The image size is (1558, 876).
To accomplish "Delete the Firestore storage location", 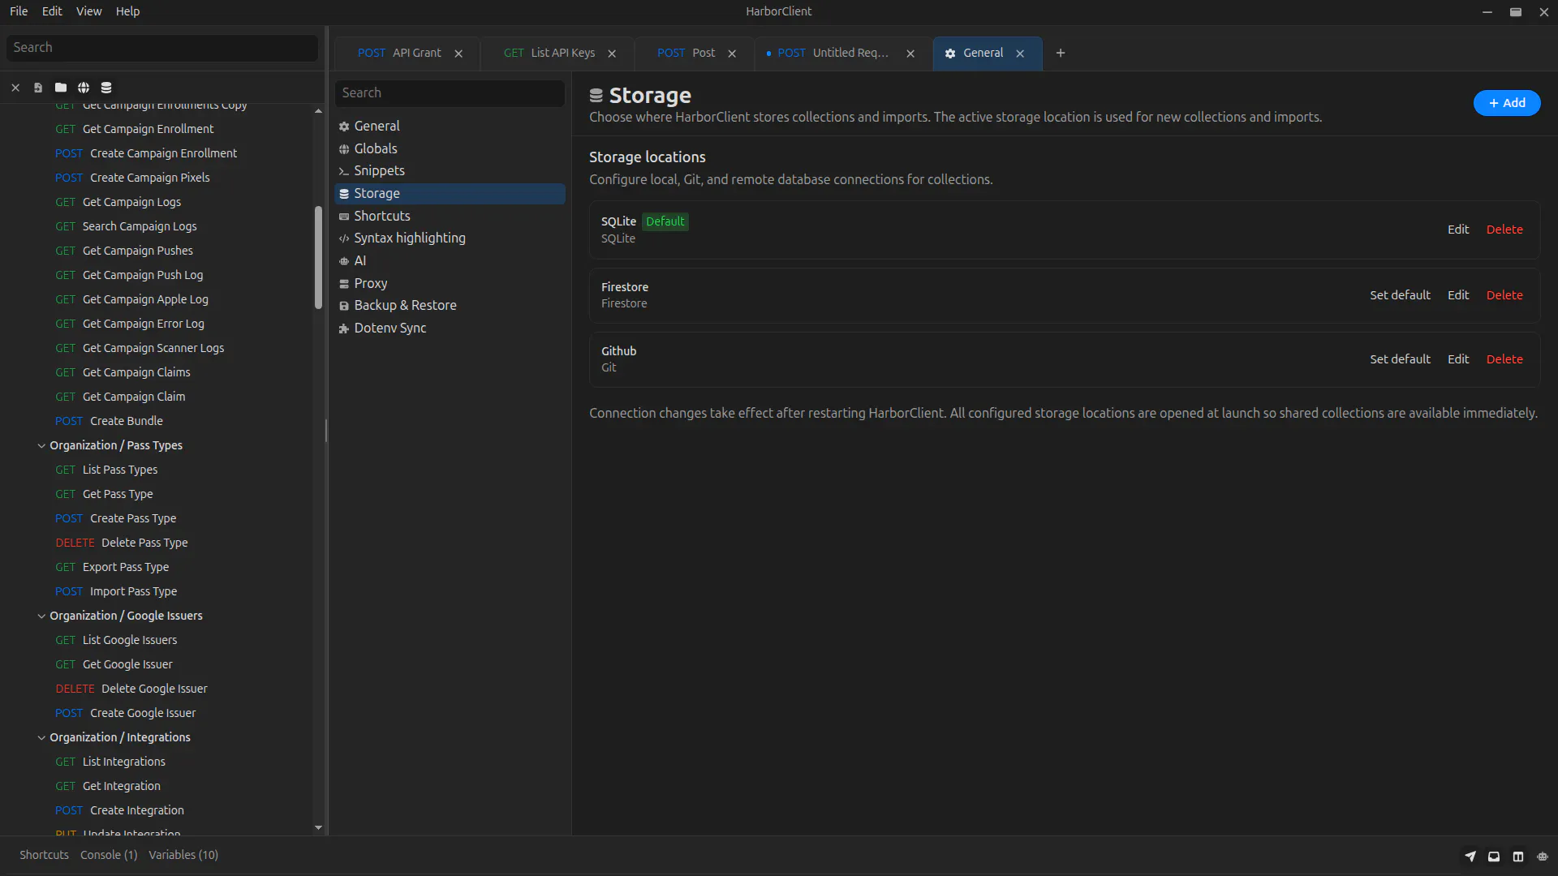I will point(1504,295).
